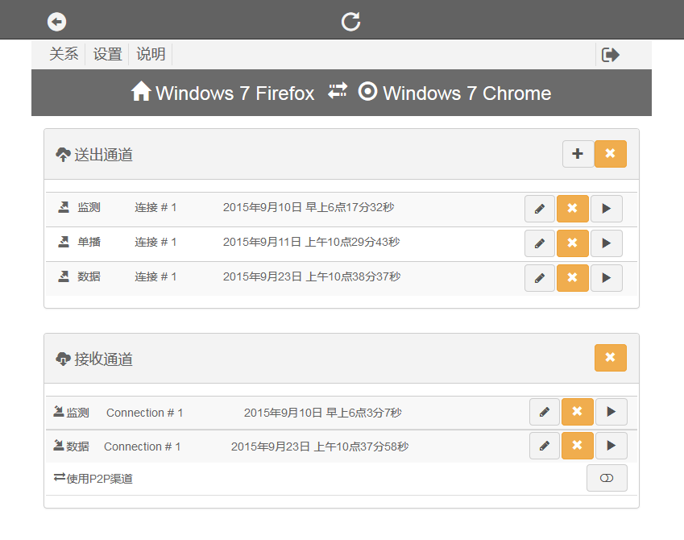Image resolution: width=684 pixels, height=540 pixels.
Task: Edit the 监测 outgoing channel
Action: (x=540, y=209)
